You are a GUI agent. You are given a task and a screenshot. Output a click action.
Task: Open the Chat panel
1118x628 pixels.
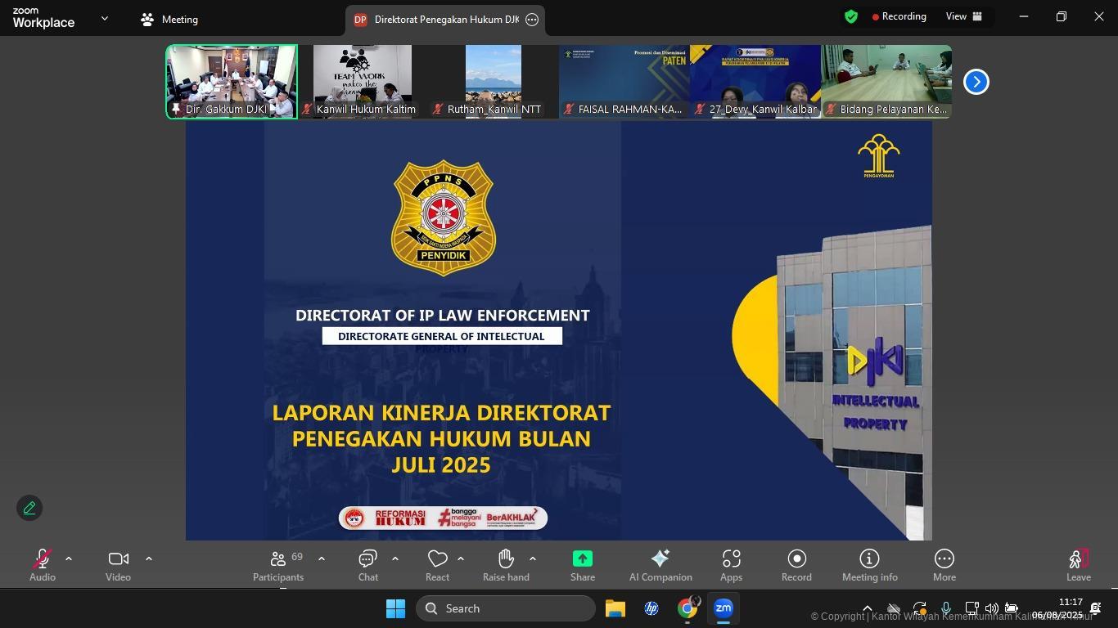click(367, 565)
